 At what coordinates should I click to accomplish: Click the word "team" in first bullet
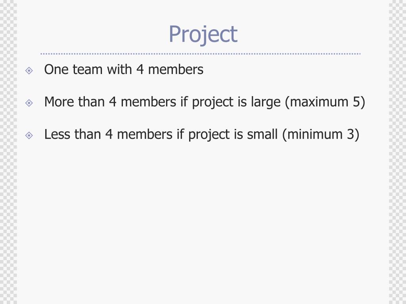(x=88, y=70)
